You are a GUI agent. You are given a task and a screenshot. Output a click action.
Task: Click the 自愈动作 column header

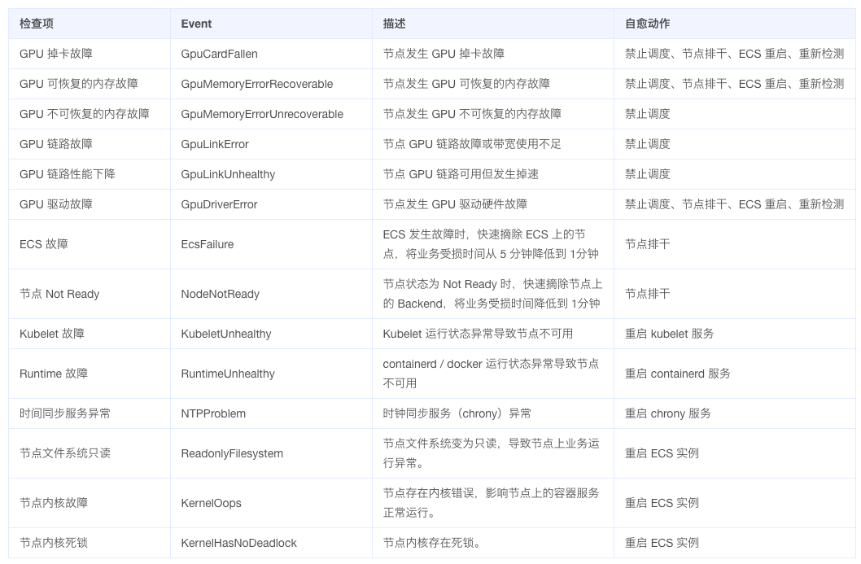[647, 24]
